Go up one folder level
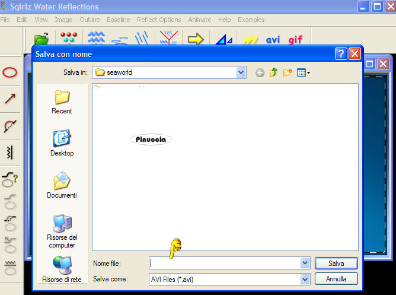 [x=273, y=72]
